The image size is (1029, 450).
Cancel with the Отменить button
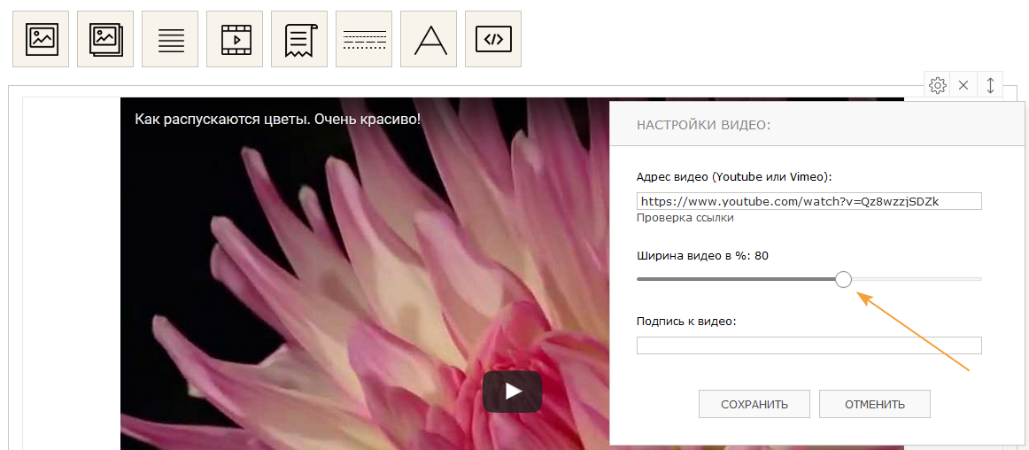tap(875, 404)
